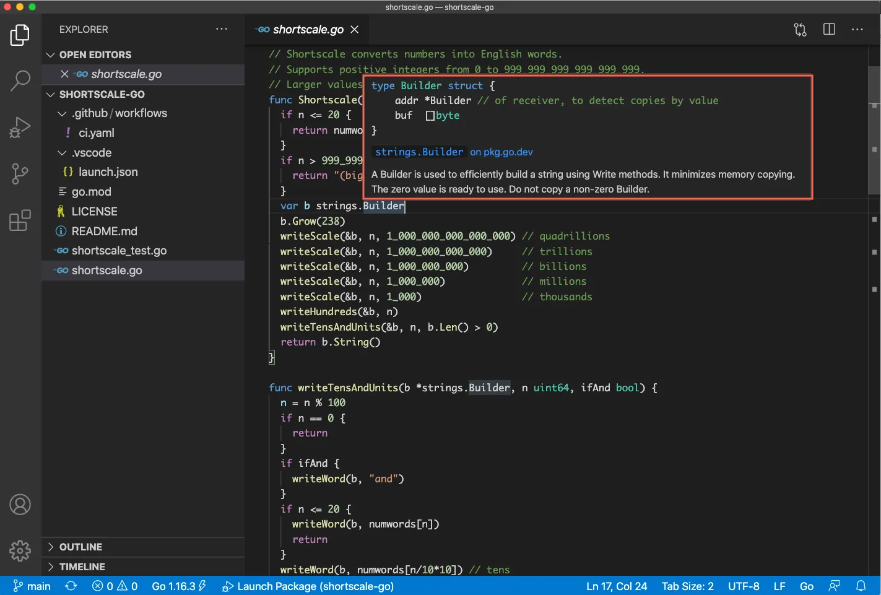
Task: Open the Search view
Action: click(x=20, y=80)
